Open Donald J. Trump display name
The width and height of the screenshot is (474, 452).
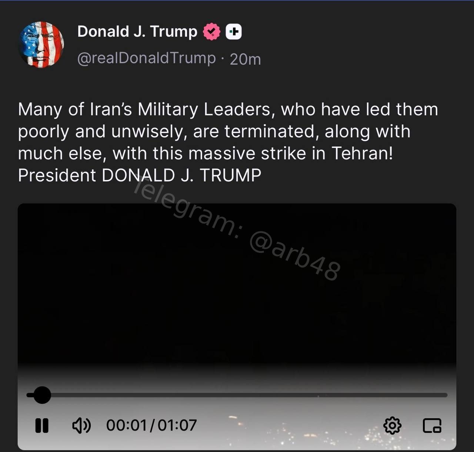[137, 32]
